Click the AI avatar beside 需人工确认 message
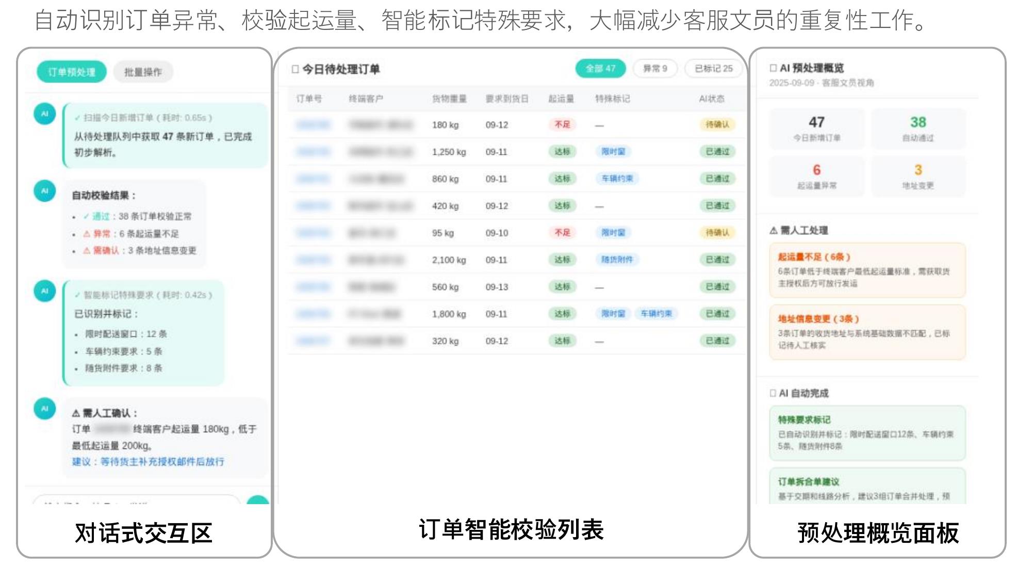The width and height of the screenshot is (1016, 565). [45, 408]
